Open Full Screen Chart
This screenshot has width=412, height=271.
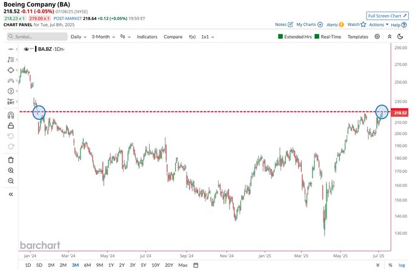[x=387, y=16]
